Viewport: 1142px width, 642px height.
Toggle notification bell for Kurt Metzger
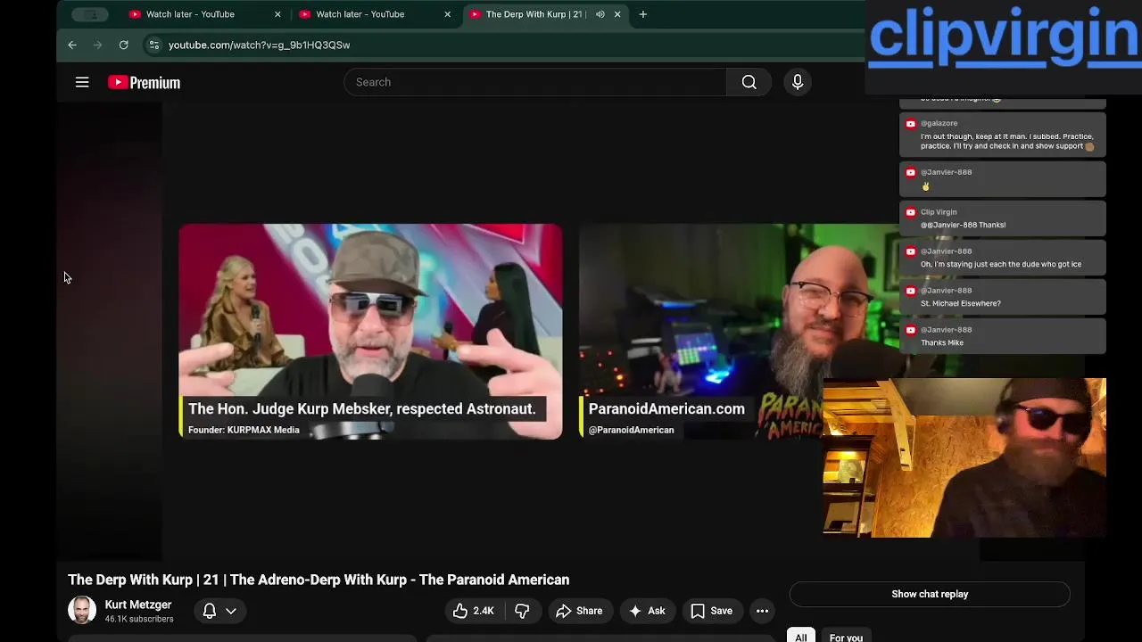coord(209,611)
